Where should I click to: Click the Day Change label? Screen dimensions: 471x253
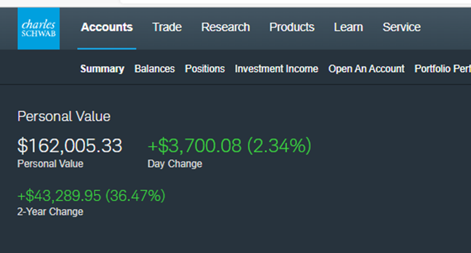(174, 164)
